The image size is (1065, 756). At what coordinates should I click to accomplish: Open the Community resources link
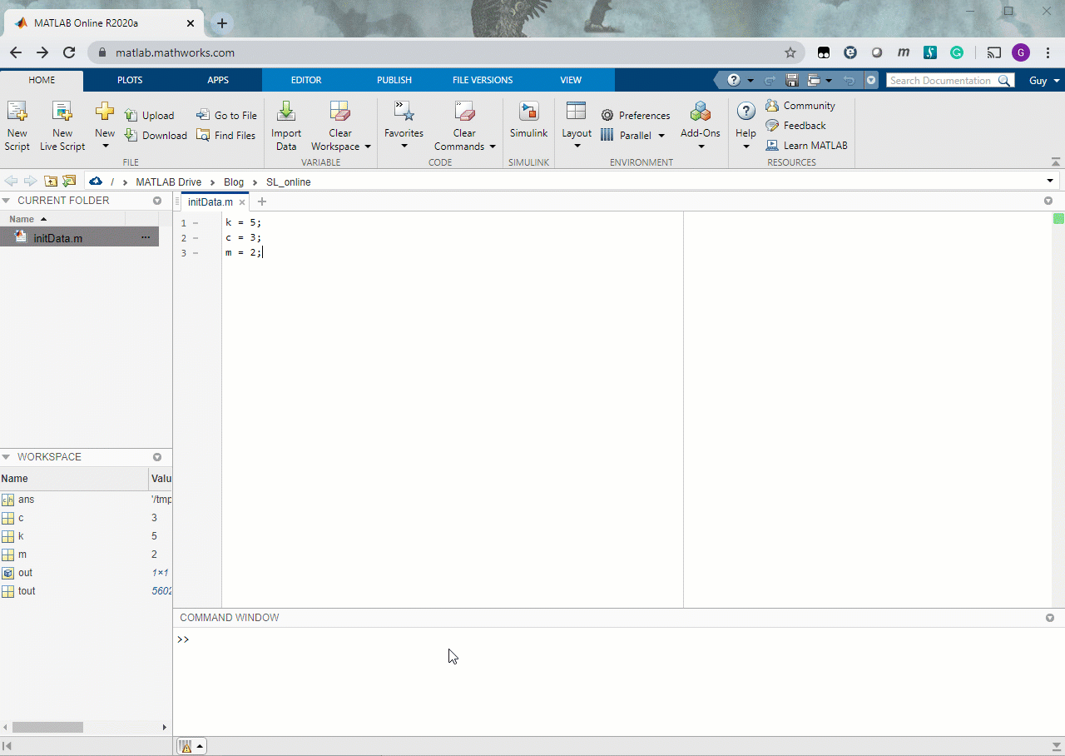coord(772,106)
